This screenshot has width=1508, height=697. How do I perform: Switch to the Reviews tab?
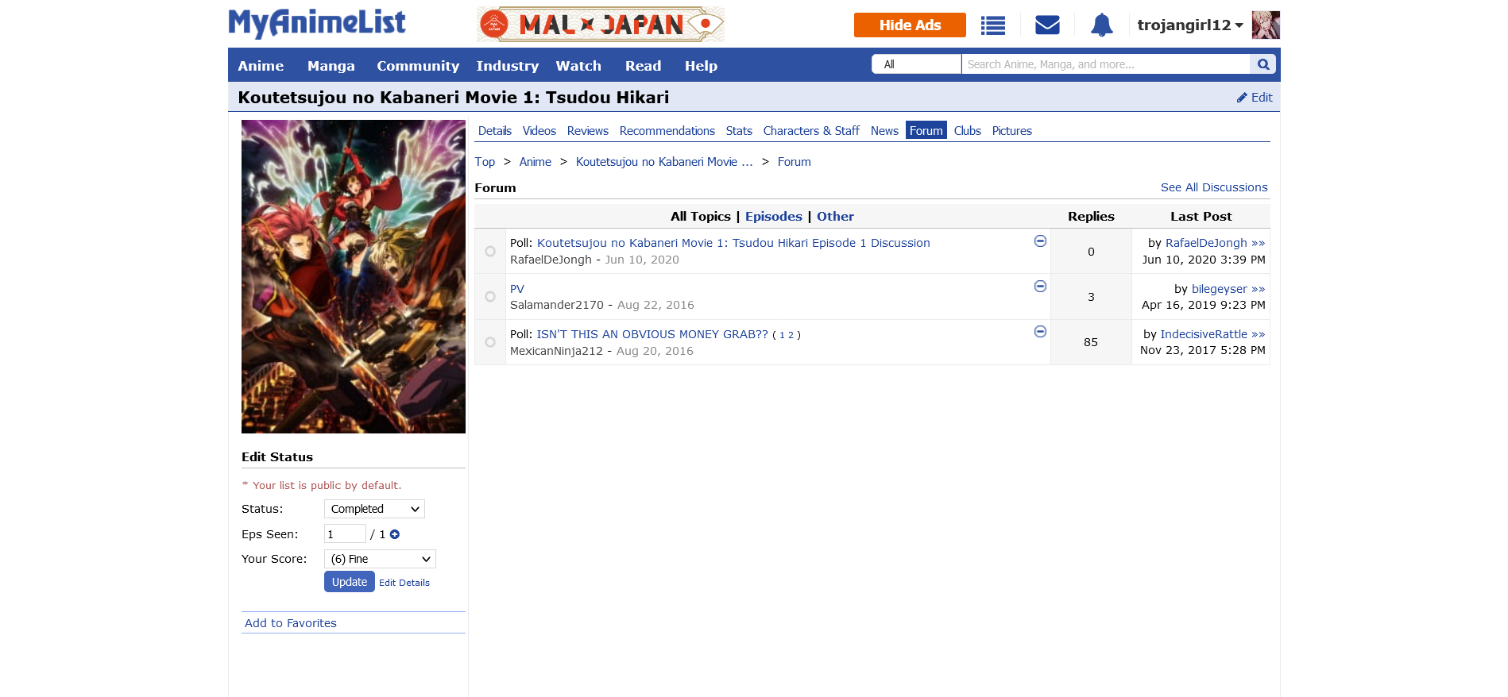587,131
